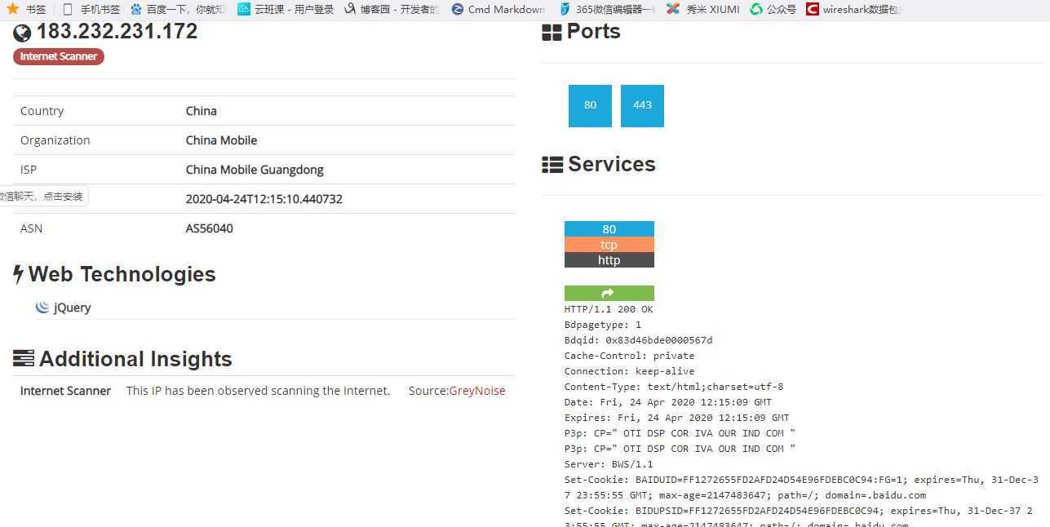Click the bookmarks star icon
Viewport: 1050px width, 527px height.
13,9
